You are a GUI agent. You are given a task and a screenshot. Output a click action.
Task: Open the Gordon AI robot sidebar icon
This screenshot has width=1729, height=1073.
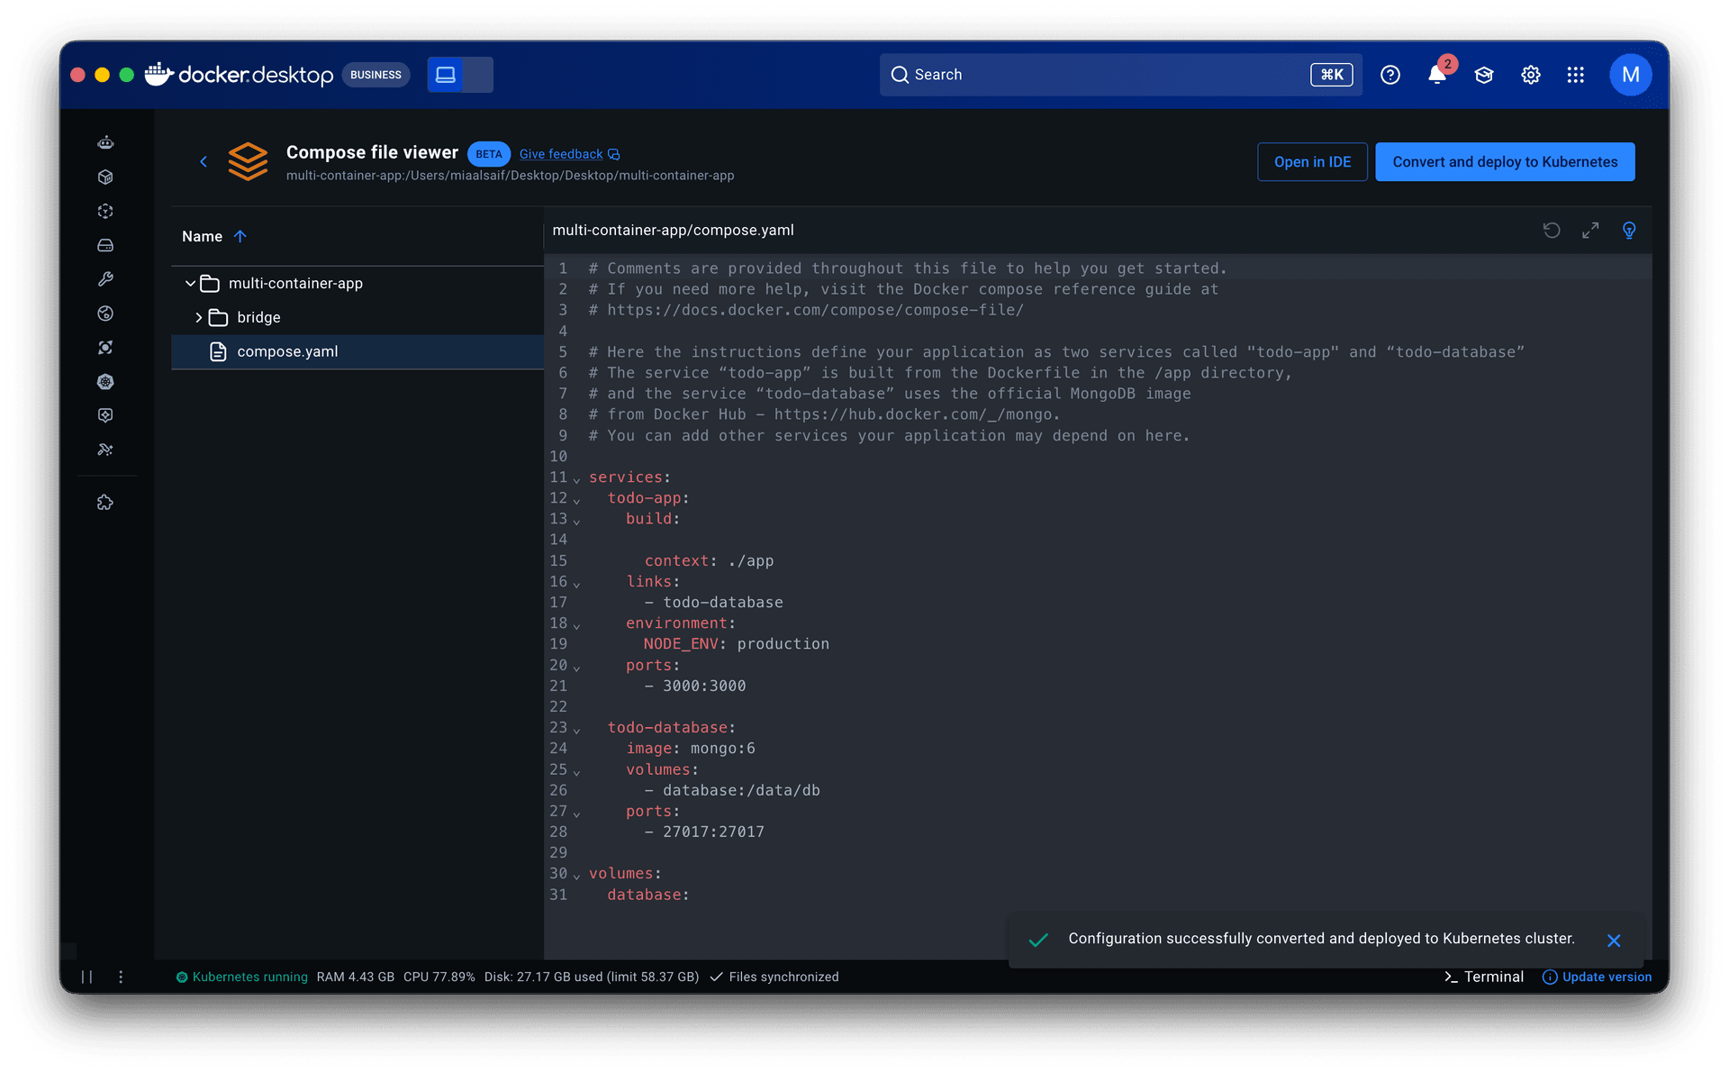pyautogui.click(x=105, y=142)
